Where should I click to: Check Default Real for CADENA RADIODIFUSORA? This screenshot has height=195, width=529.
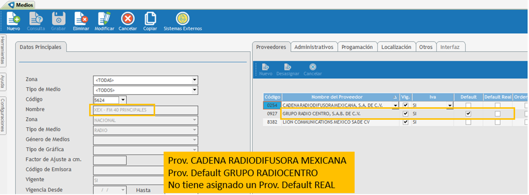tap(498, 105)
